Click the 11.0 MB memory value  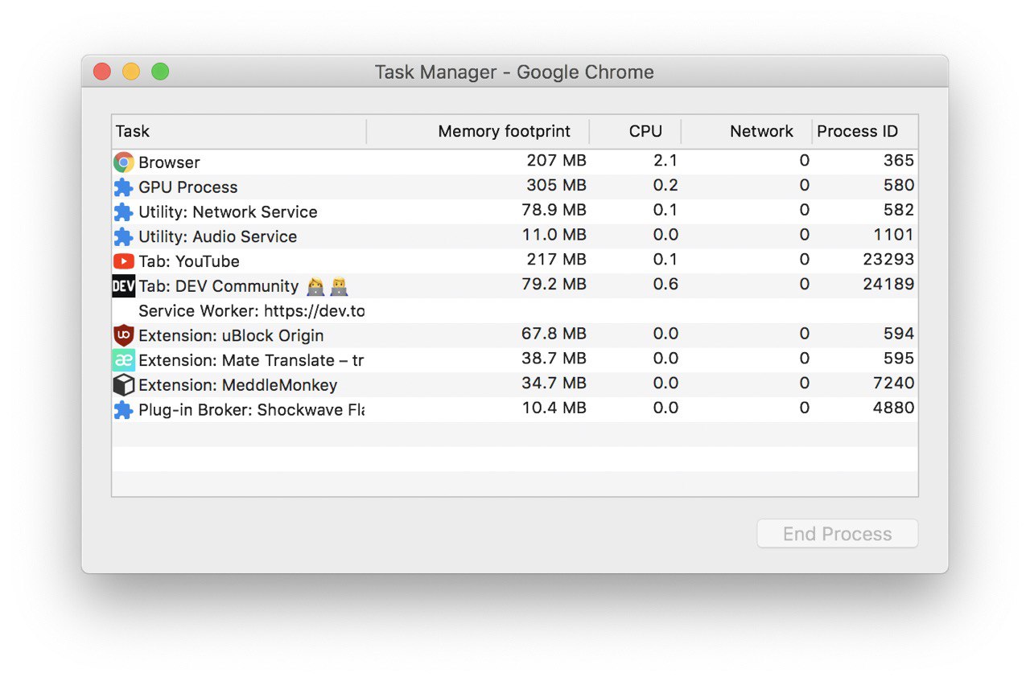click(554, 236)
